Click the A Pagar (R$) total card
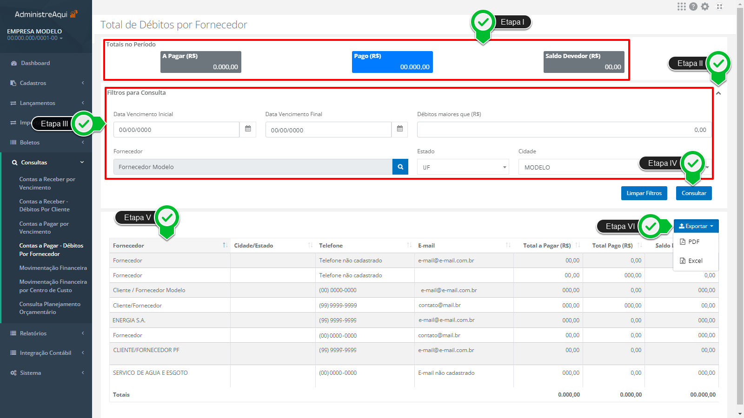Screen dimensions: 744x418 coord(201,62)
